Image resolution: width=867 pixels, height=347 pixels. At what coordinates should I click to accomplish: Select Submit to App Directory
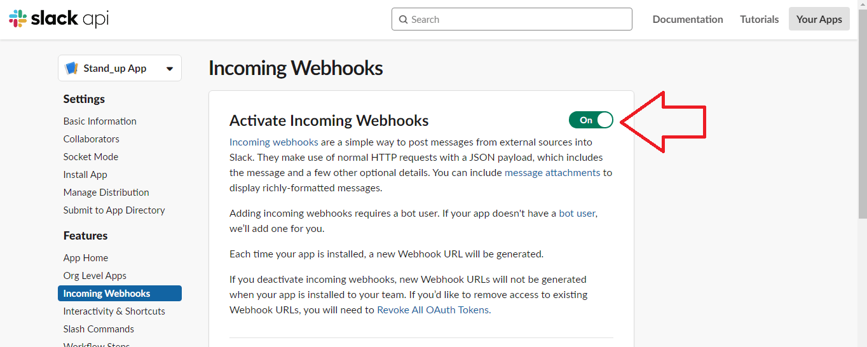click(x=114, y=210)
